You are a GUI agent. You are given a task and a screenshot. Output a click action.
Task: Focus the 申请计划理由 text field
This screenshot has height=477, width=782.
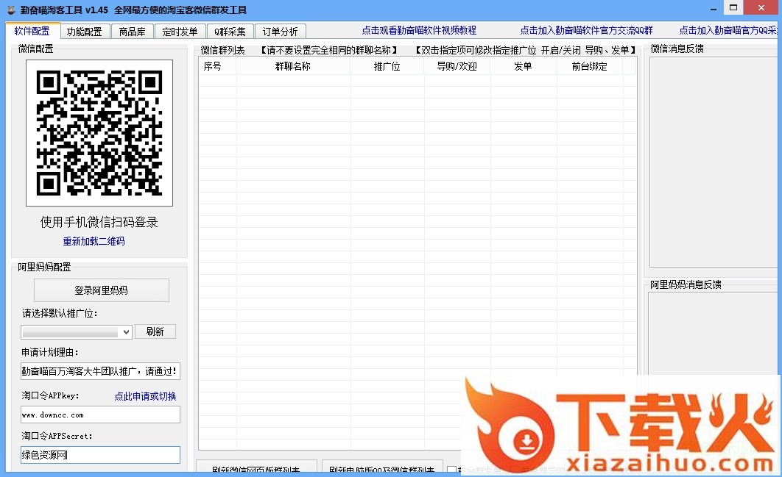point(100,371)
